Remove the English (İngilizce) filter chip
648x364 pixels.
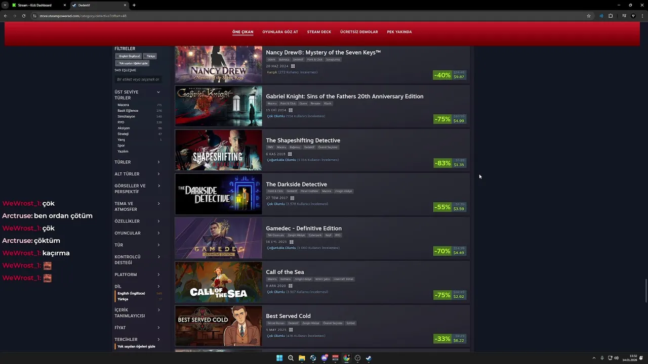pyautogui.click(x=130, y=56)
